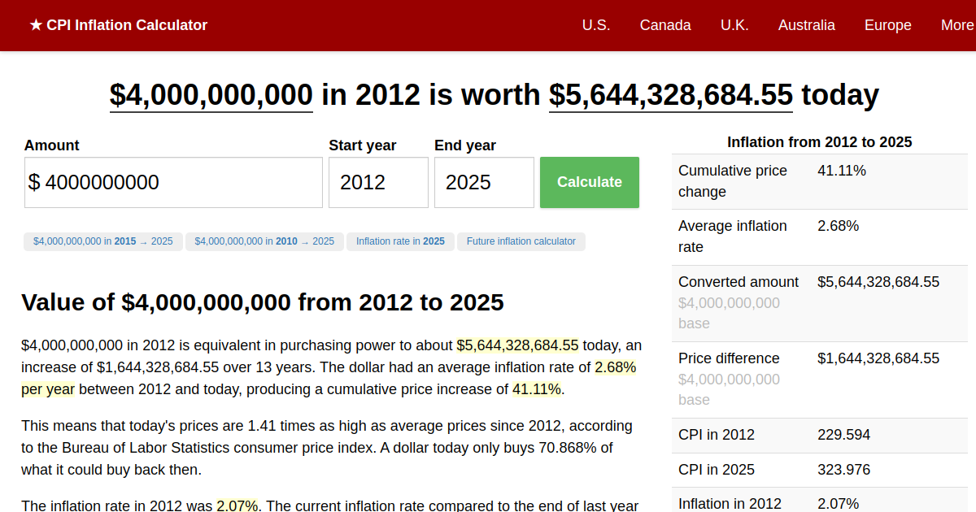Open the $4,000,000,000 in 2010 comparison link
Viewport: 976px width, 512px height.
point(264,241)
